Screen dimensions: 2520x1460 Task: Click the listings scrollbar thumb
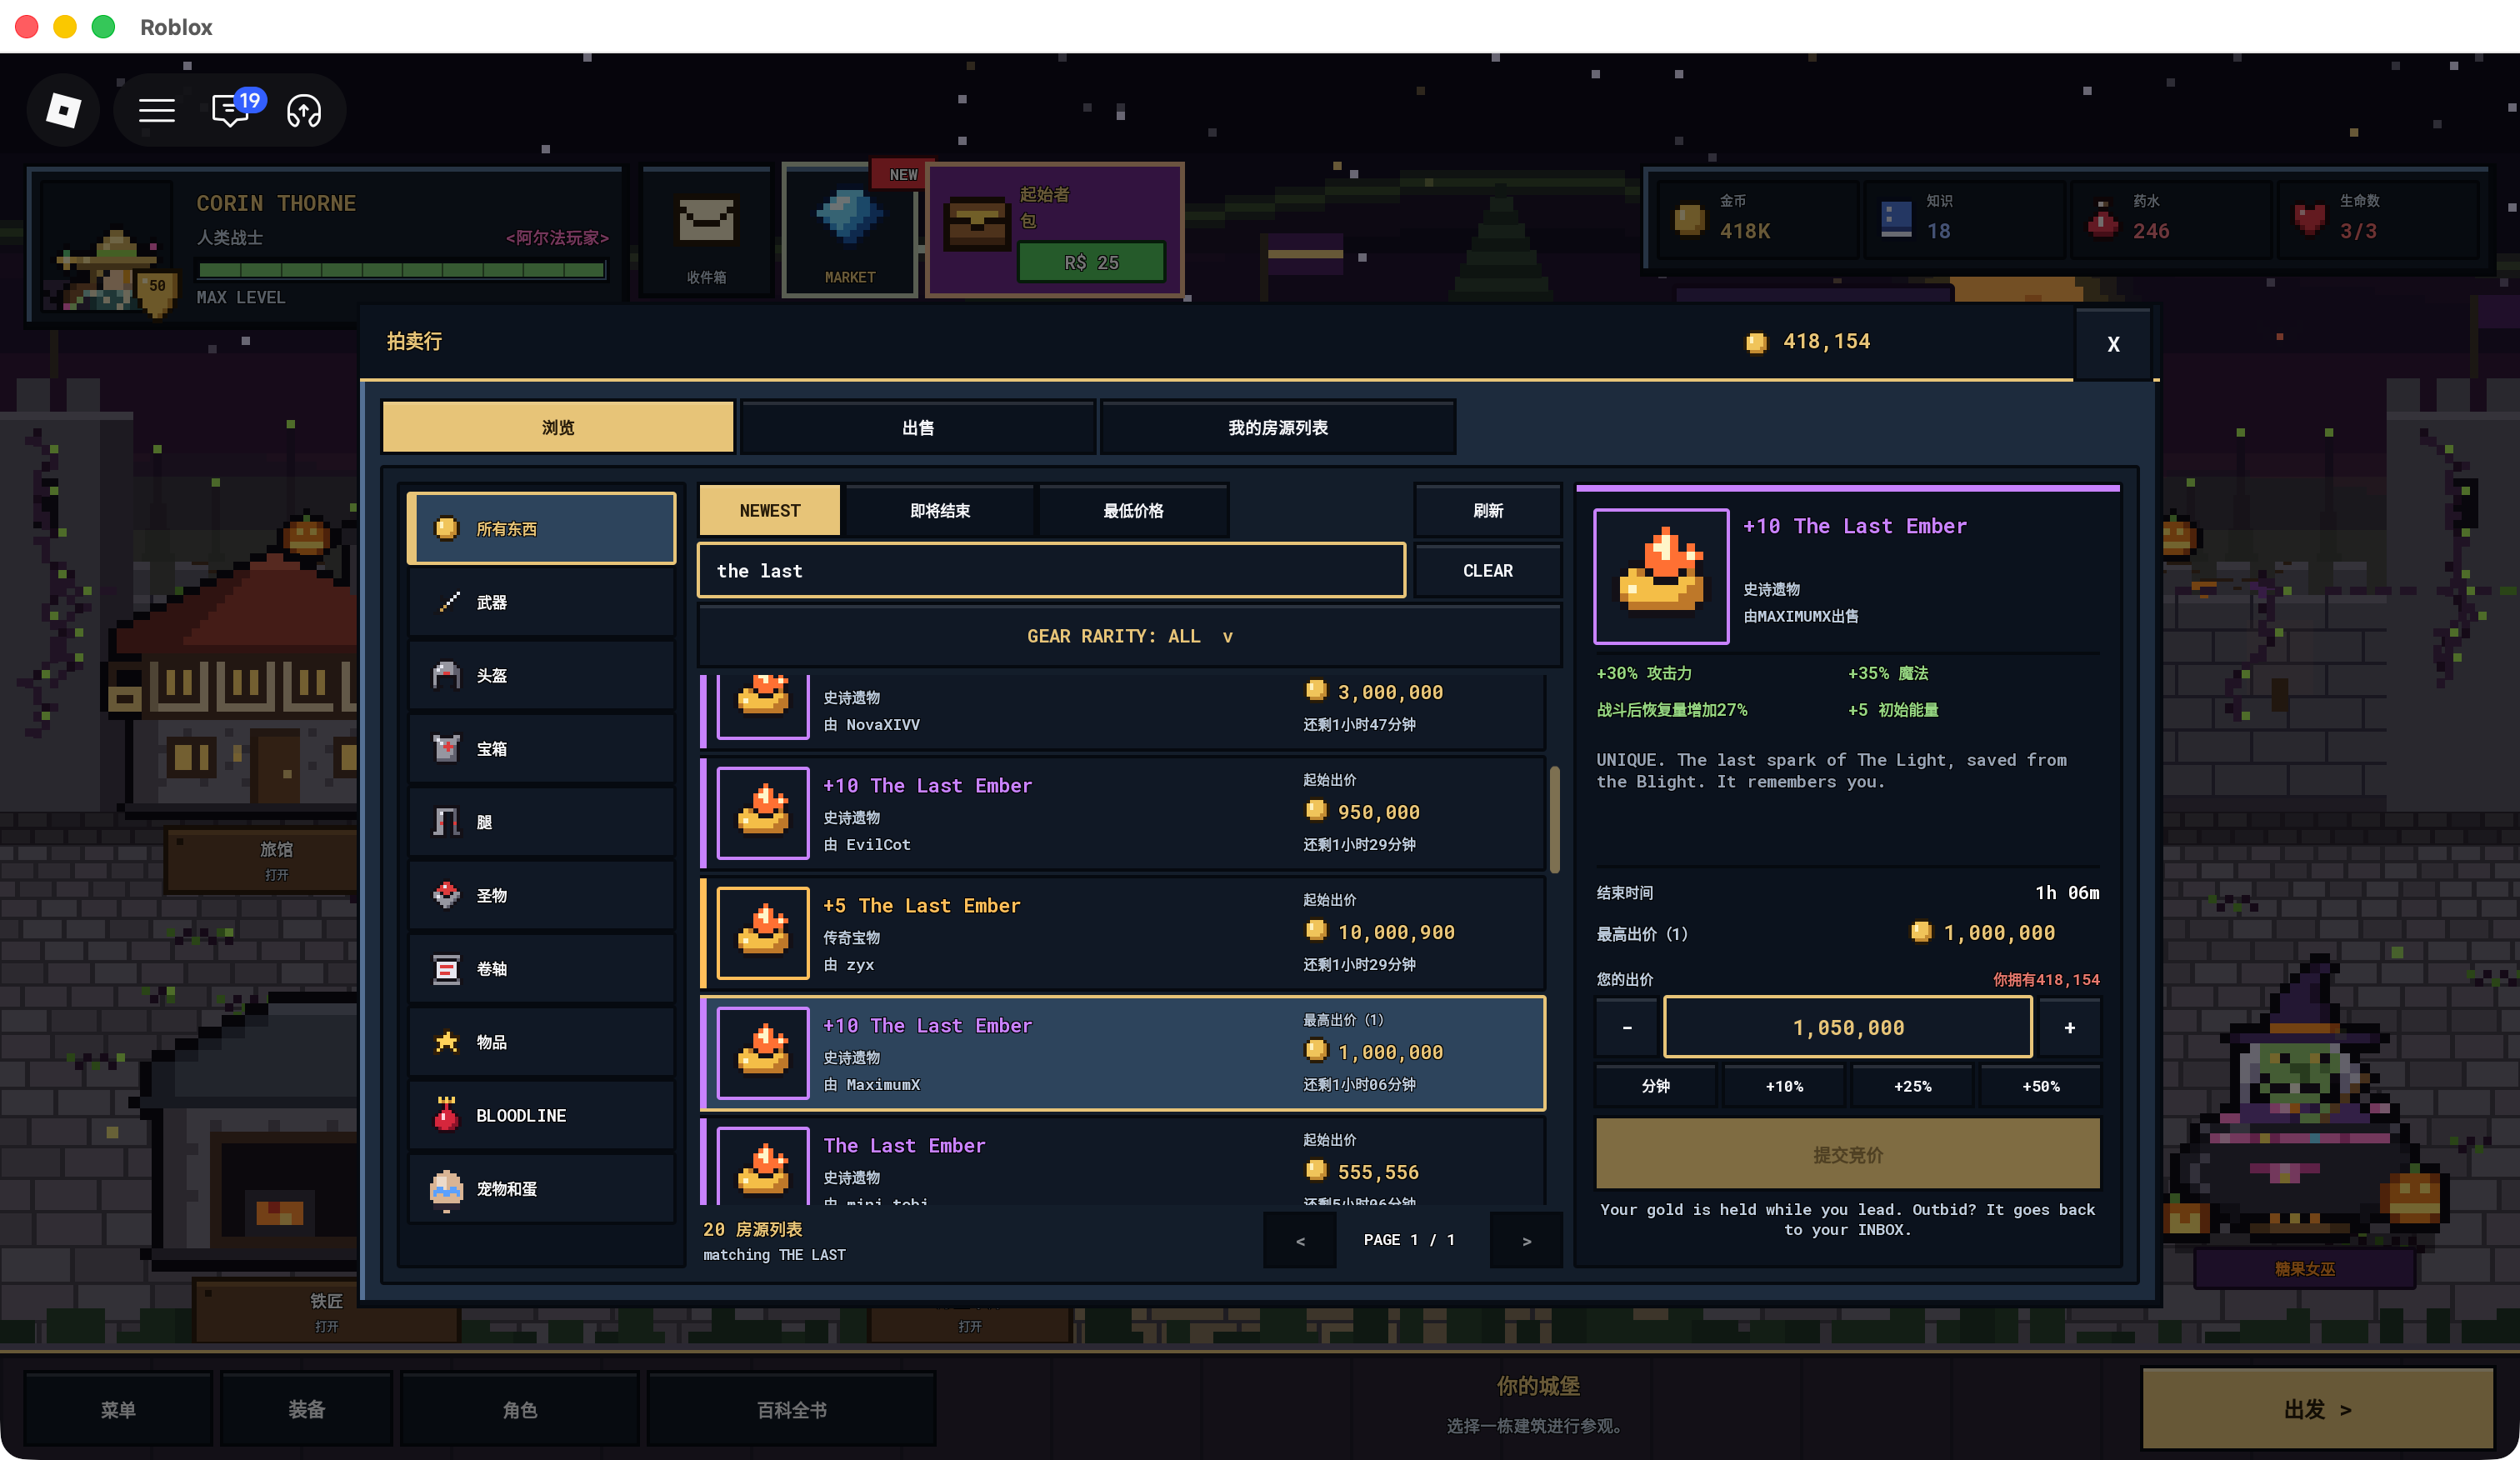[x=1555, y=819]
